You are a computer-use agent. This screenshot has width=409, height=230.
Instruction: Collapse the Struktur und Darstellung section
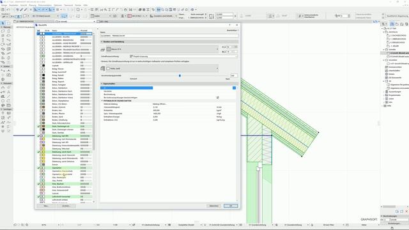pyautogui.click(x=102, y=42)
